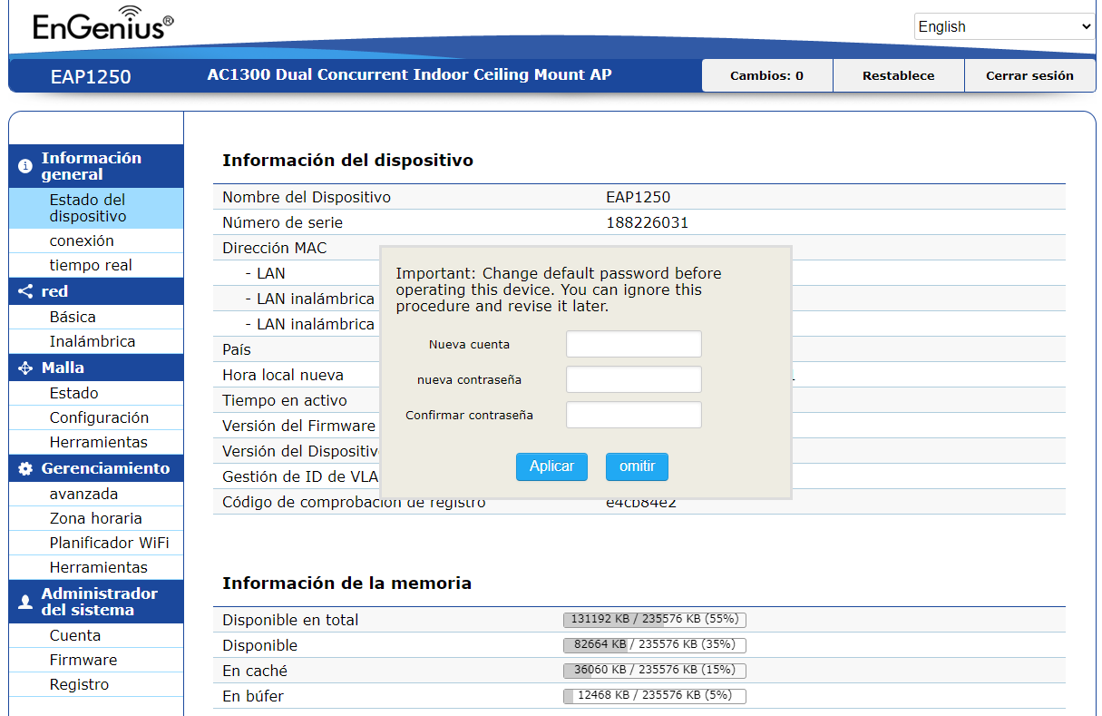
Task: Open Planificador WiFi in sidebar
Action: 109,543
